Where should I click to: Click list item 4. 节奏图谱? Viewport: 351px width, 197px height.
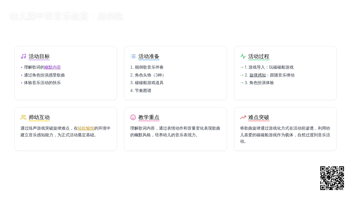click(x=141, y=90)
